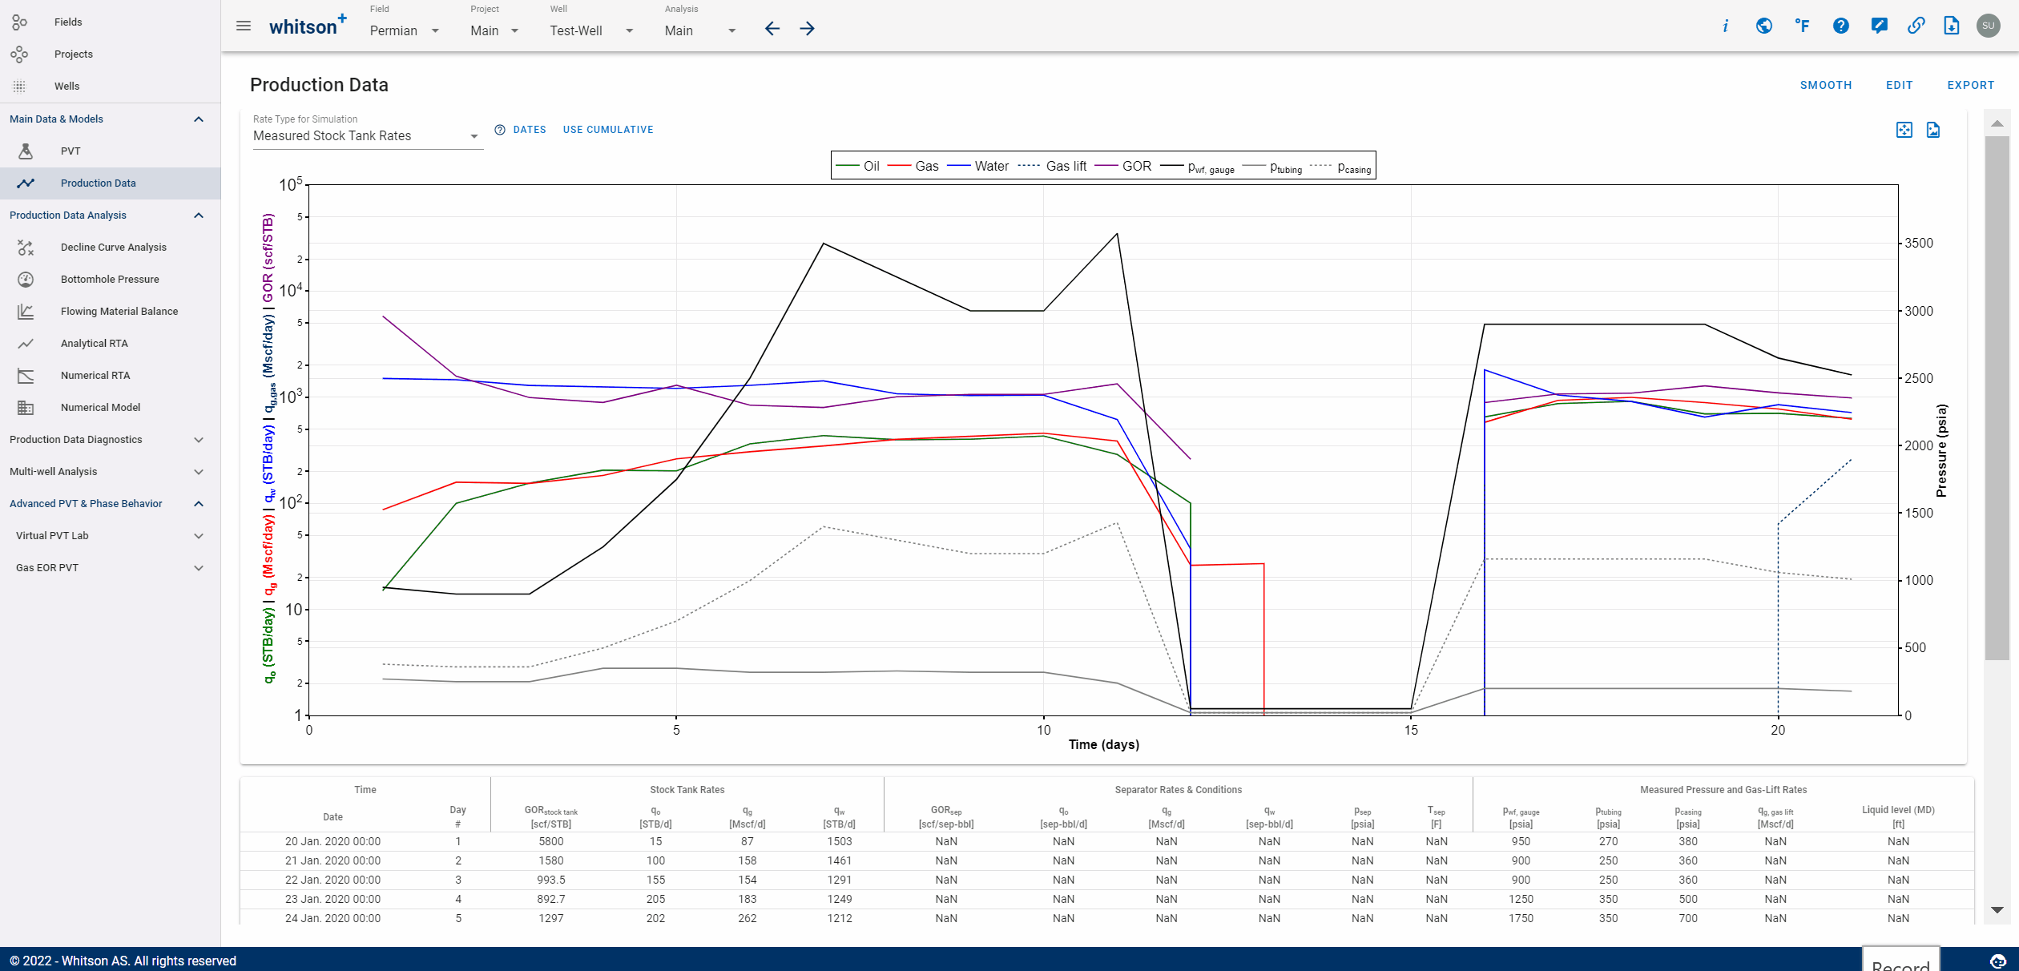The width and height of the screenshot is (2019, 971).
Task: Switch units with the °F icon
Action: point(1802,26)
